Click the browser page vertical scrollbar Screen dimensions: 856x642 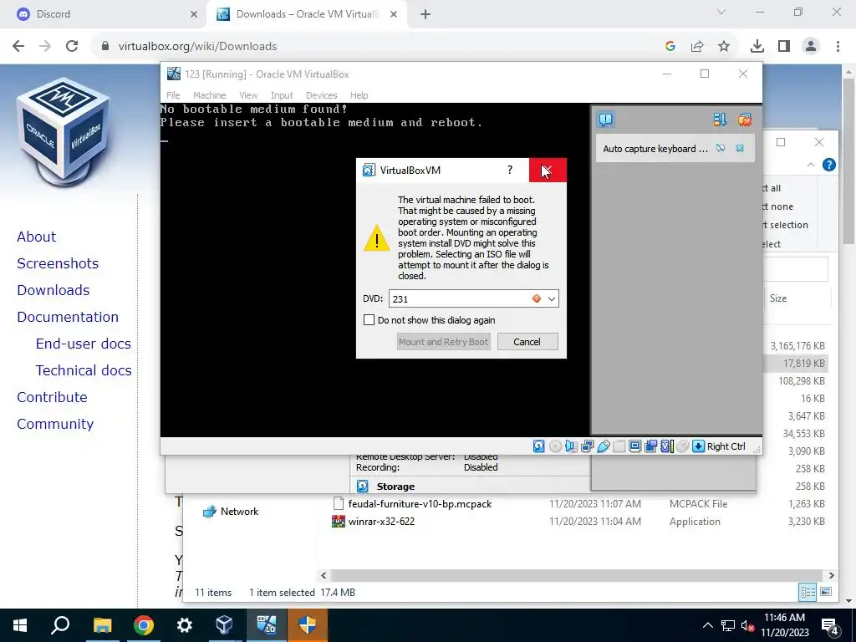[x=848, y=162]
